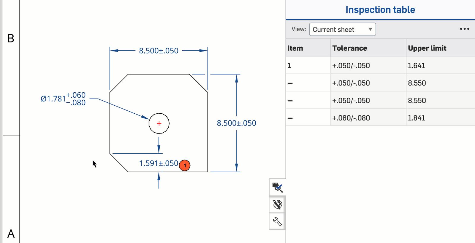
Task: Select the vertical 8.500±.050 dimension on right
Action: 236,123
